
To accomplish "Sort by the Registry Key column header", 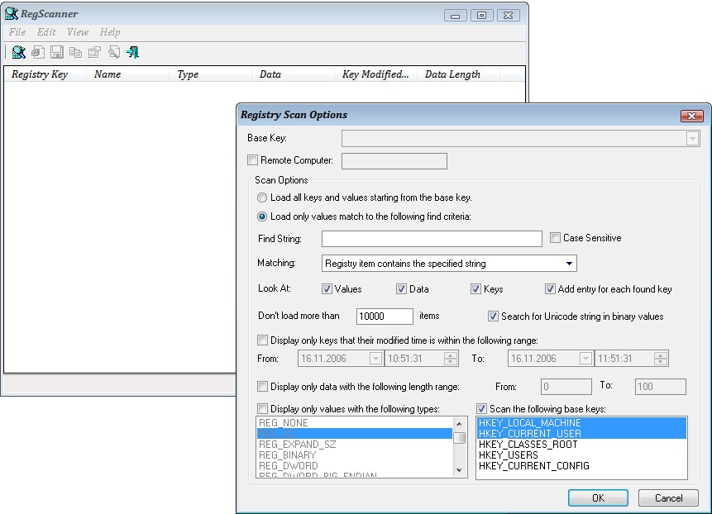I will pyautogui.click(x=45, y=74).
